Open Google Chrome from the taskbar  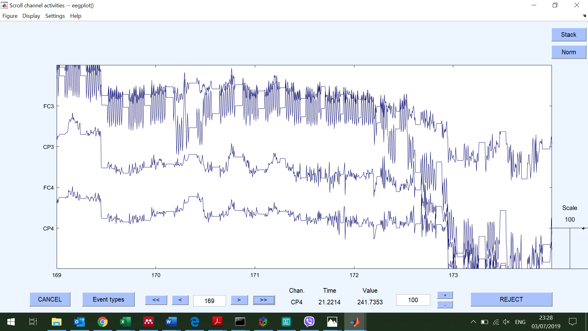point(103,322)
